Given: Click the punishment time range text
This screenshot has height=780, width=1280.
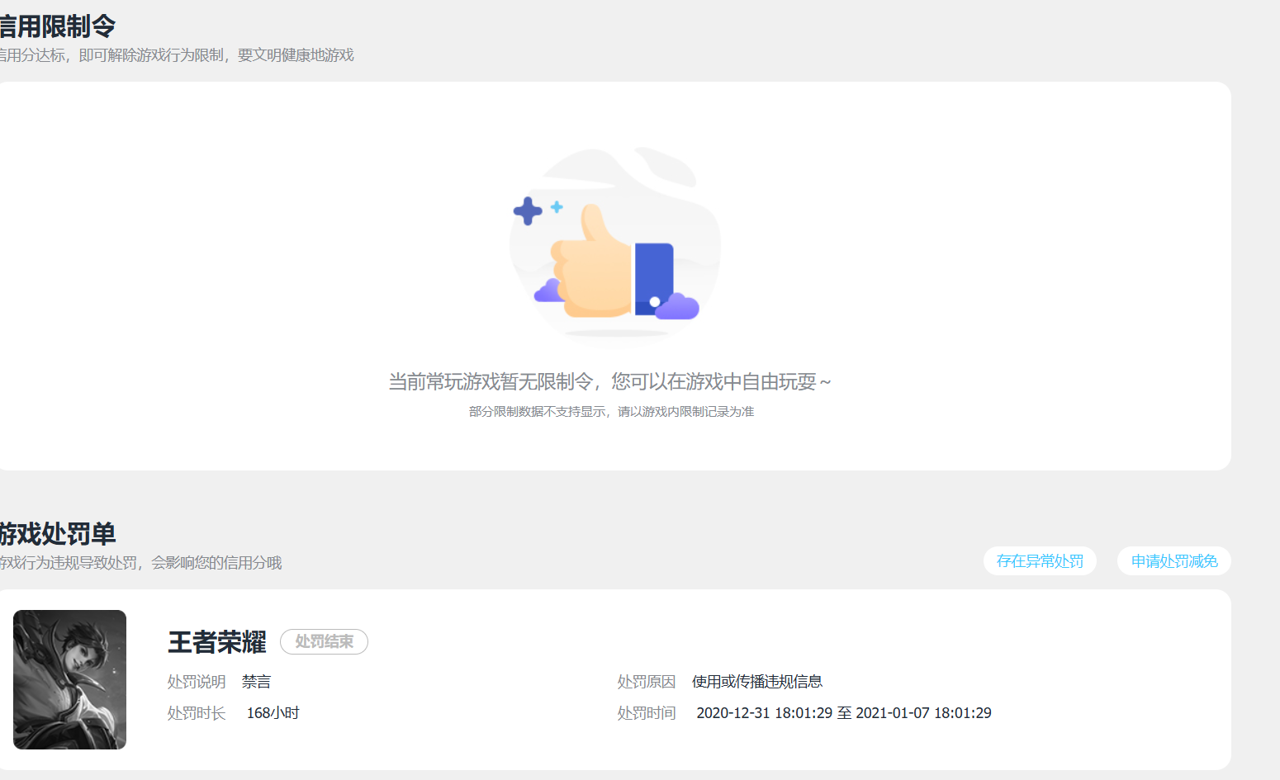Looking at the screenshot, I should pos(844,713).
